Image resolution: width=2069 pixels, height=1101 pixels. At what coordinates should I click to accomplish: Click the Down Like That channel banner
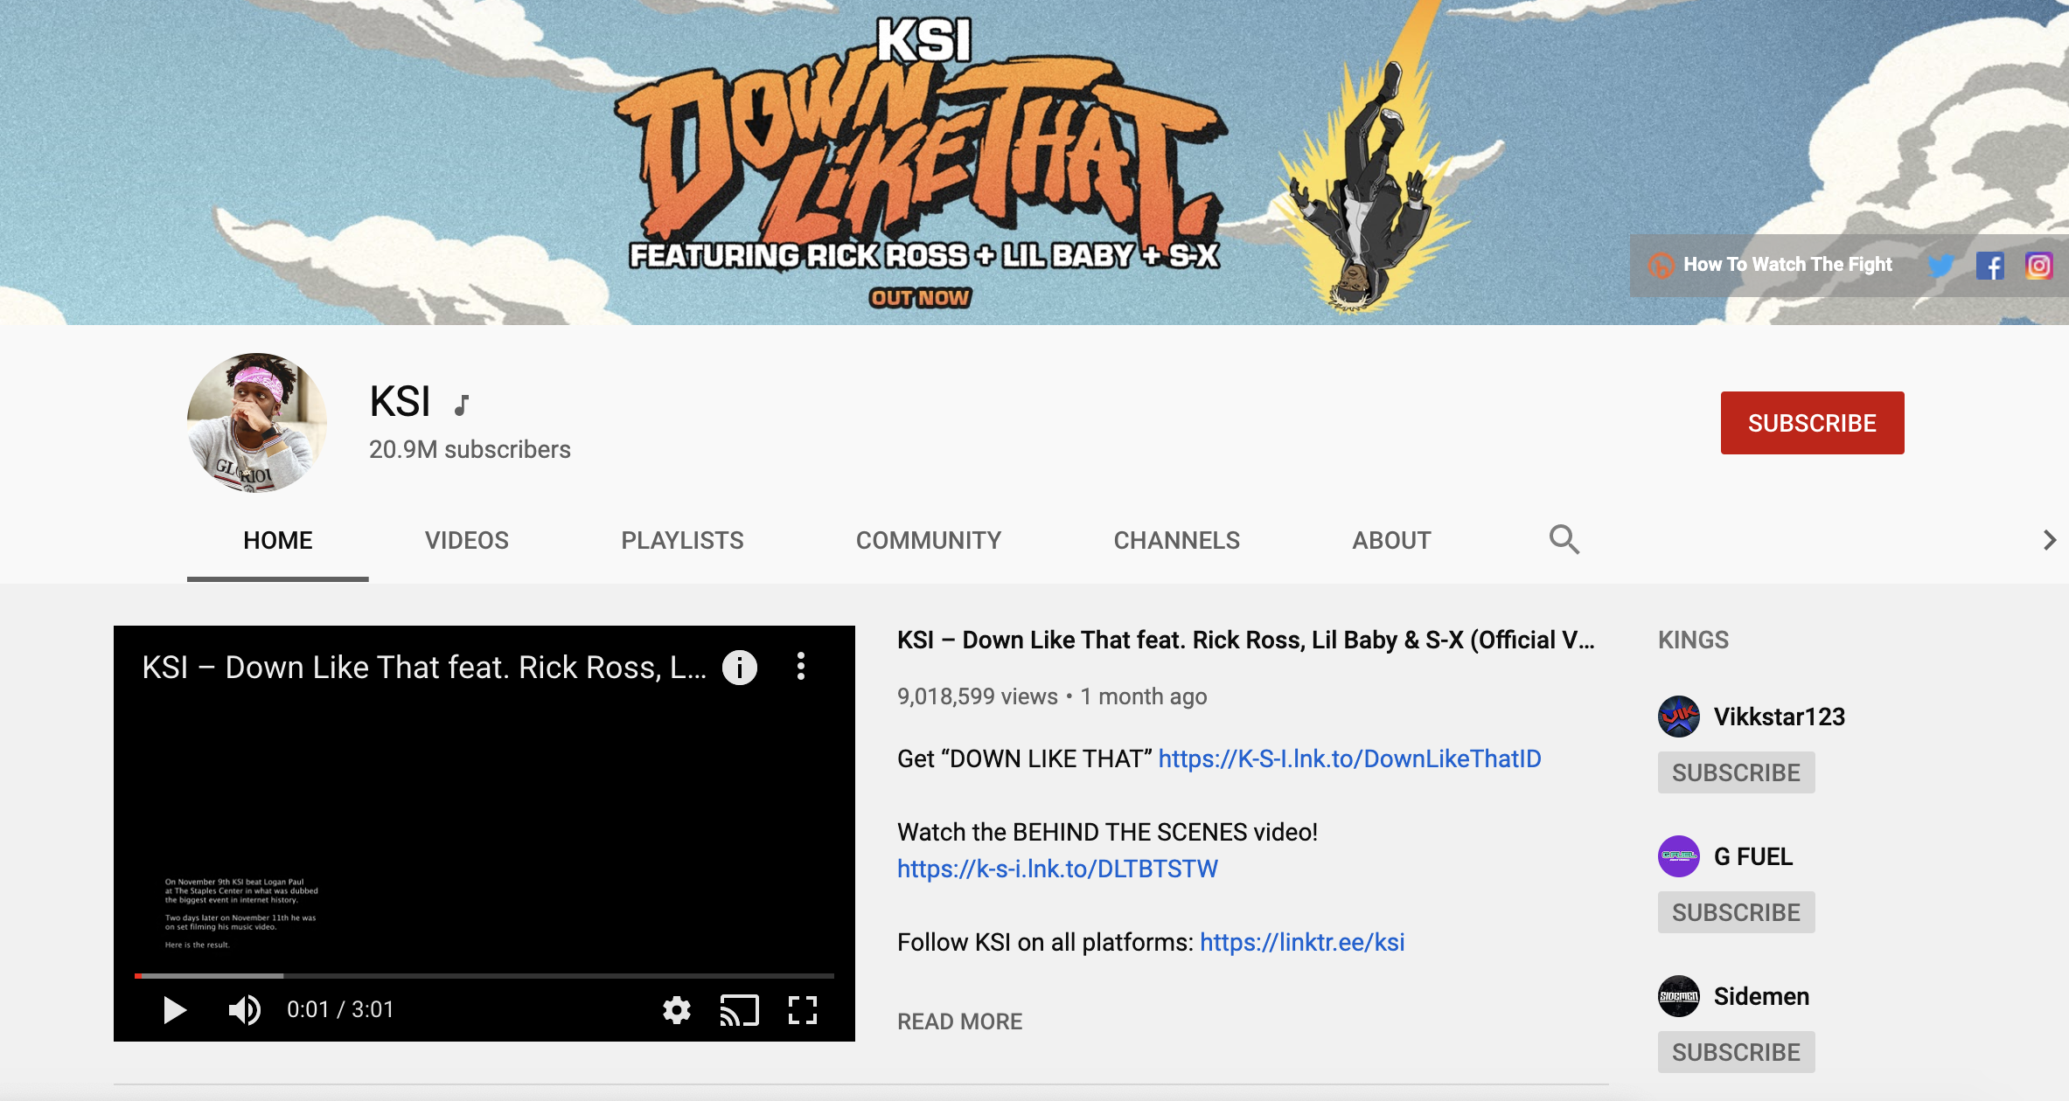pos(1034,163)
